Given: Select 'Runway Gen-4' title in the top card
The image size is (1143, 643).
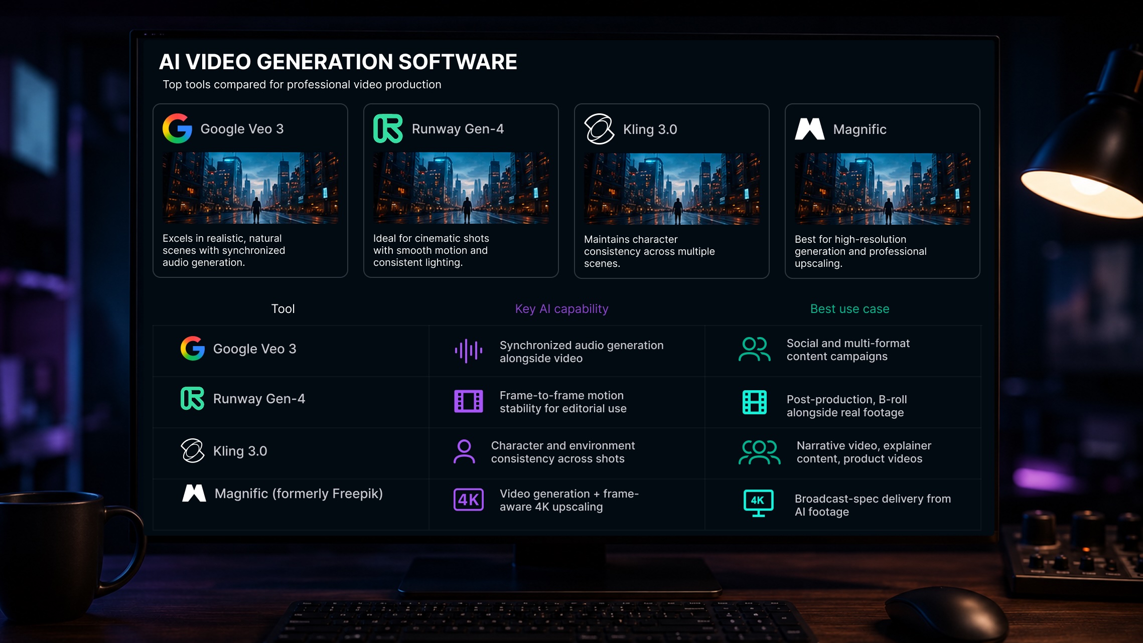Looking at the screenshot, I should (x=458, y=129).
